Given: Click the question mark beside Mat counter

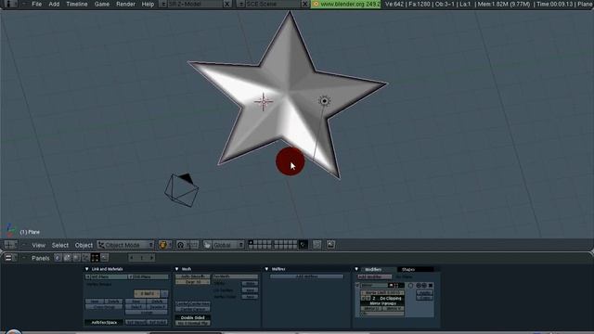Looking at the screenshot, I should [164, 294].
